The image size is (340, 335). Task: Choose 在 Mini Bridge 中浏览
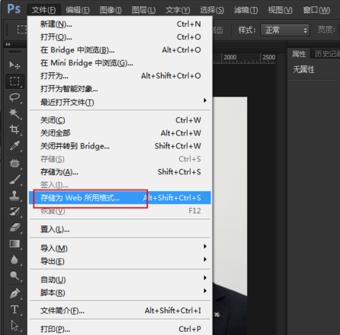(x=120, y=63)
